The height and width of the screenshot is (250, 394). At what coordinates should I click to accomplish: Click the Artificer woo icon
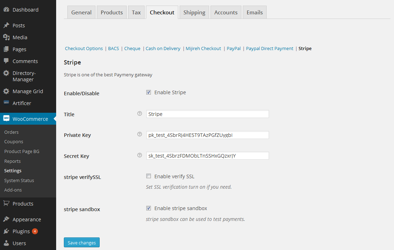coord(6,103)
